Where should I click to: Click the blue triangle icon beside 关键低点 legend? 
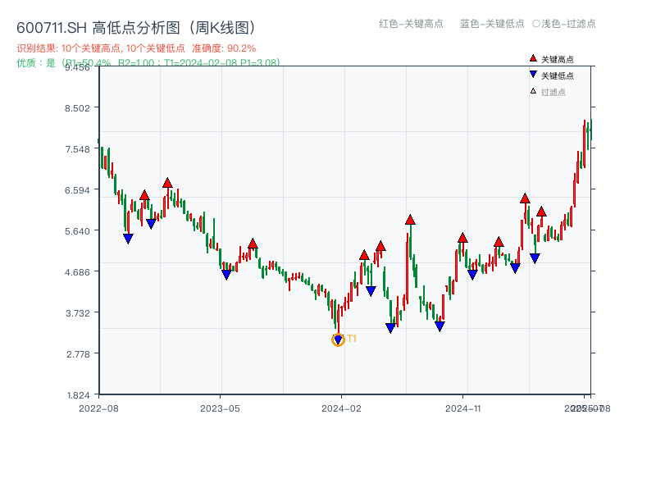[x=533, y=75]
